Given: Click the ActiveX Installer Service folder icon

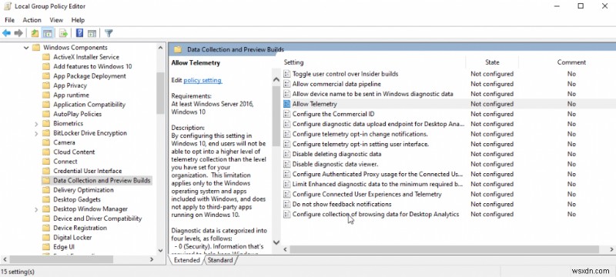Looking at the screenshot, I should [x=46, y=57].
